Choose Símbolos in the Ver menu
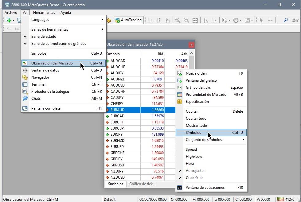Image resolution: width=301 pixels, height=202 pixels. (64, 53)
